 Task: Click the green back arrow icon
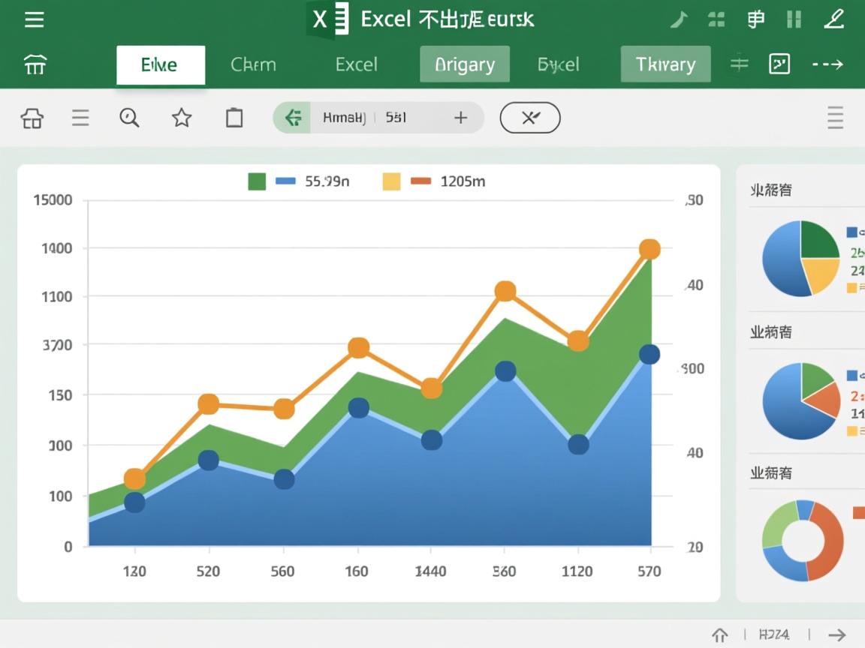point(293,118)
